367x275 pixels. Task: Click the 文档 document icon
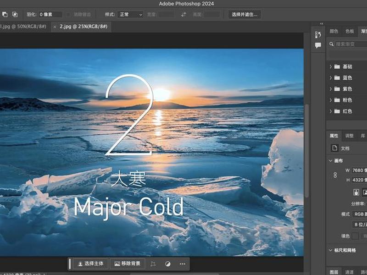pyautogui.click(x=335, y=148)
